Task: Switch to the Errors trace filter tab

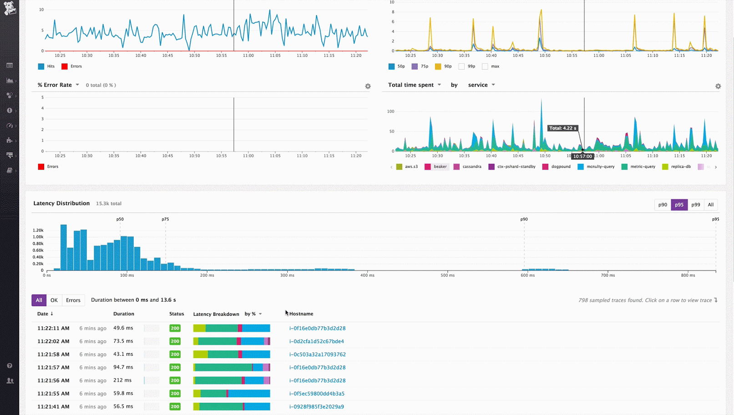Action: 73,300
